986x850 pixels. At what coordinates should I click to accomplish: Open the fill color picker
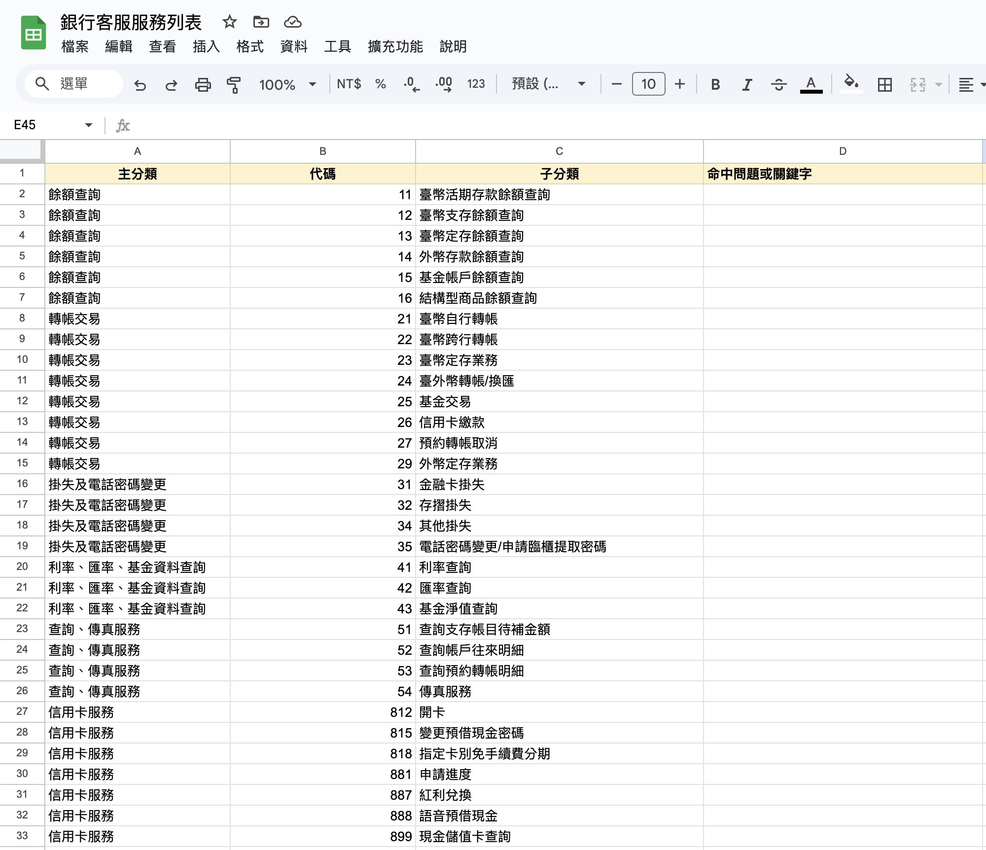pyautogui.click(x=851, y=83)
